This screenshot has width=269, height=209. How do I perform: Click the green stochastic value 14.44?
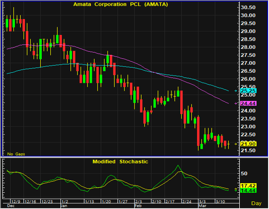pyautogui.click(x=248, y=190)
